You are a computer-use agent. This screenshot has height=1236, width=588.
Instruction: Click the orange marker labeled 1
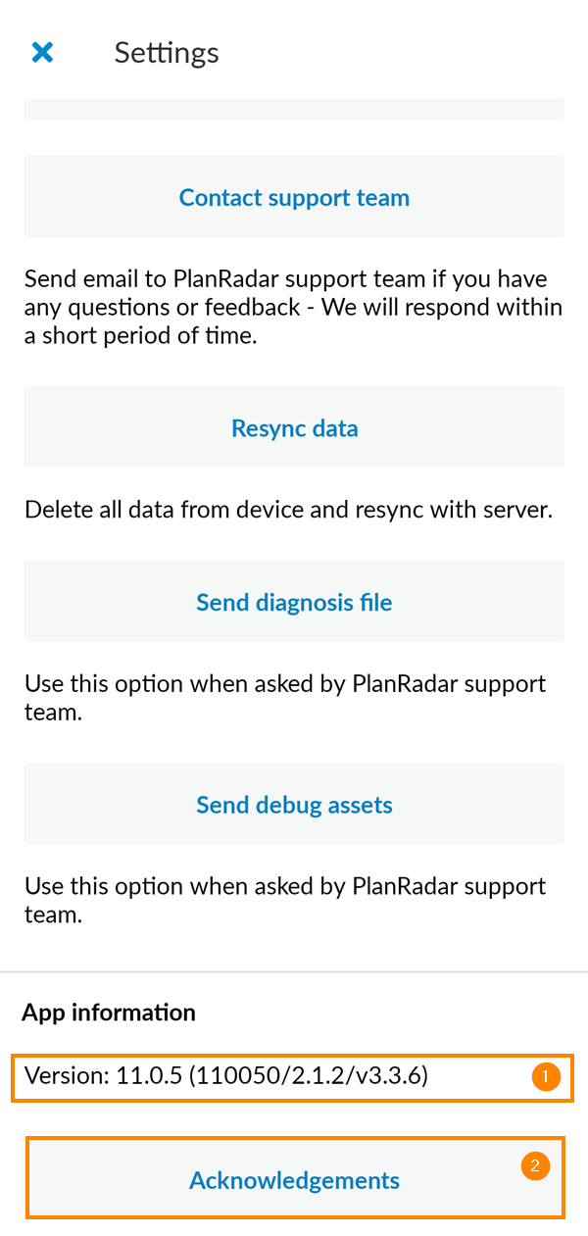545,1075
